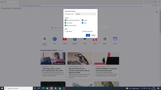The width and height of the screenshot is (161, 90).
Task: Open Task View on the taskbar
Action: 39,88
